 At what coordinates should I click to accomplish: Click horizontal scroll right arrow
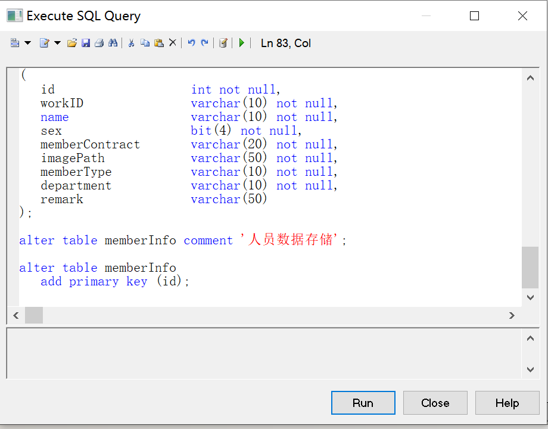click(512, 315)
